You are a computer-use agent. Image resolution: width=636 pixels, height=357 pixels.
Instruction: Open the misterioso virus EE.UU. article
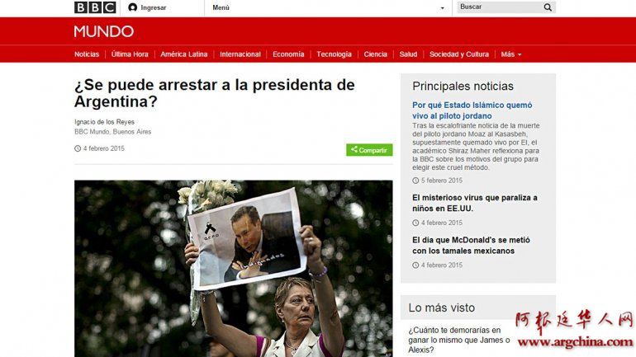point(475,203)
